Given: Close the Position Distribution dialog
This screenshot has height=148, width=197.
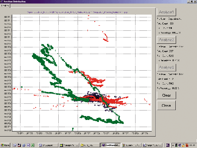Looking at the screenshot, I should (166, 105).
